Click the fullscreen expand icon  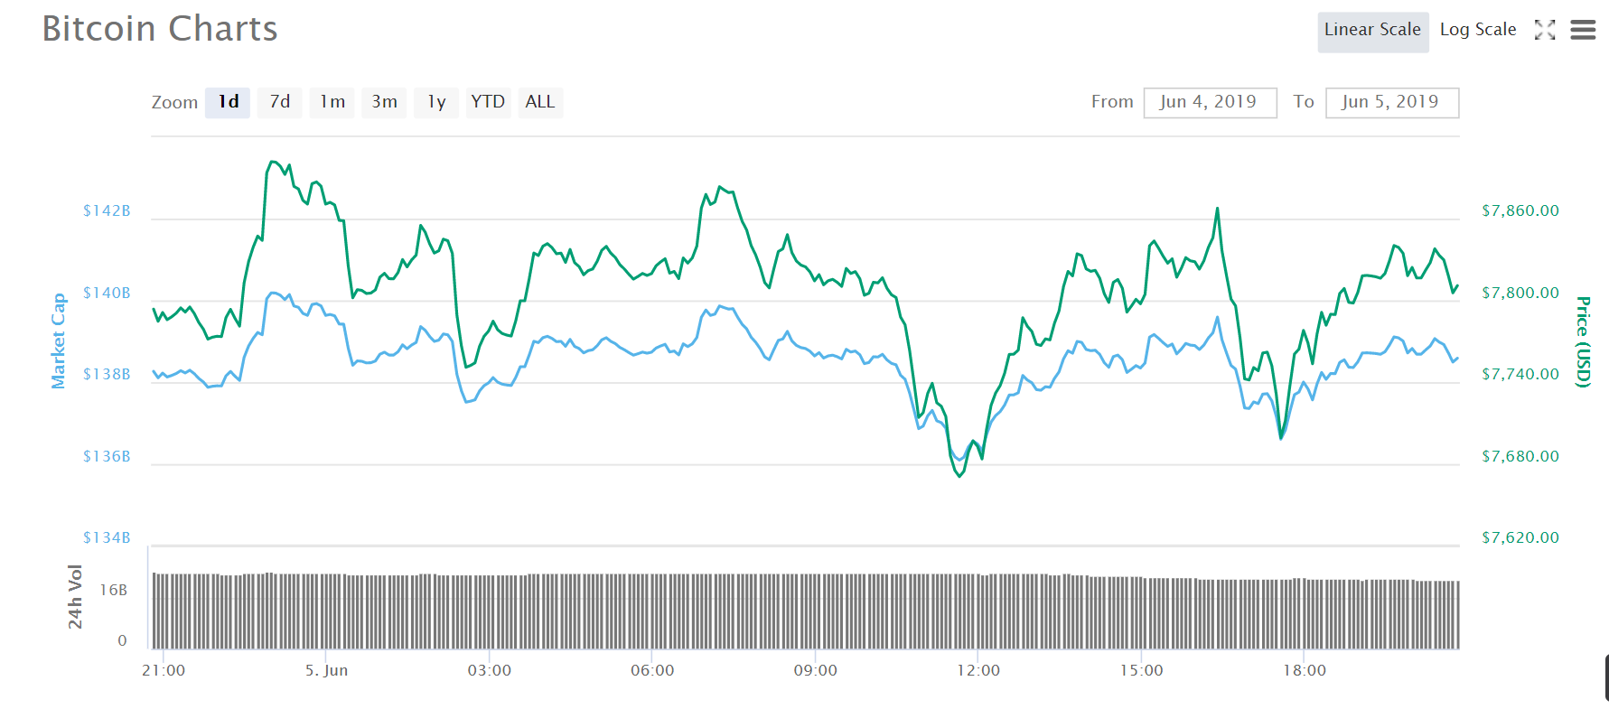pos(1545,30)
